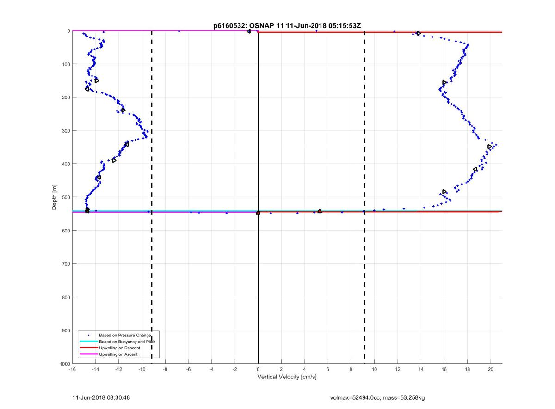The width and height of the screenshot is (555, 409).
Task: Click depth axis tick label 600
Action: click(x=66, y=231)
